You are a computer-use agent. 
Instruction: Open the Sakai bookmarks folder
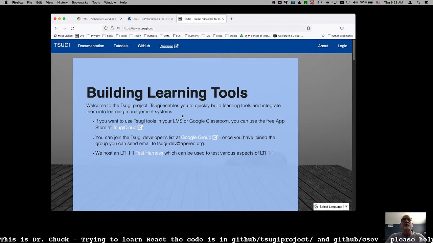click(108, 36)
